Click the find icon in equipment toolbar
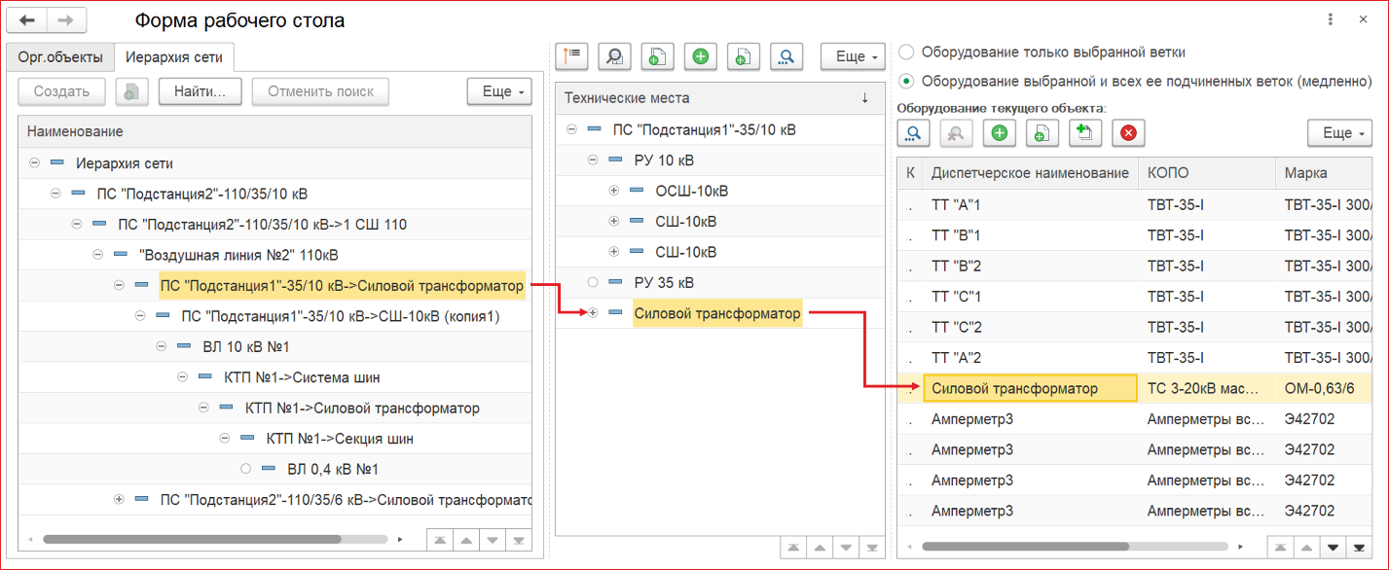 pyautogui.click(x=913, y=133)
